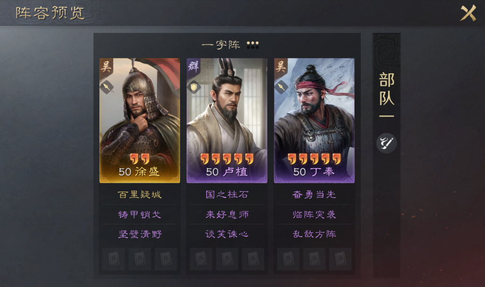
Task: Open the 百里疑城 skill
Action: 140,194
